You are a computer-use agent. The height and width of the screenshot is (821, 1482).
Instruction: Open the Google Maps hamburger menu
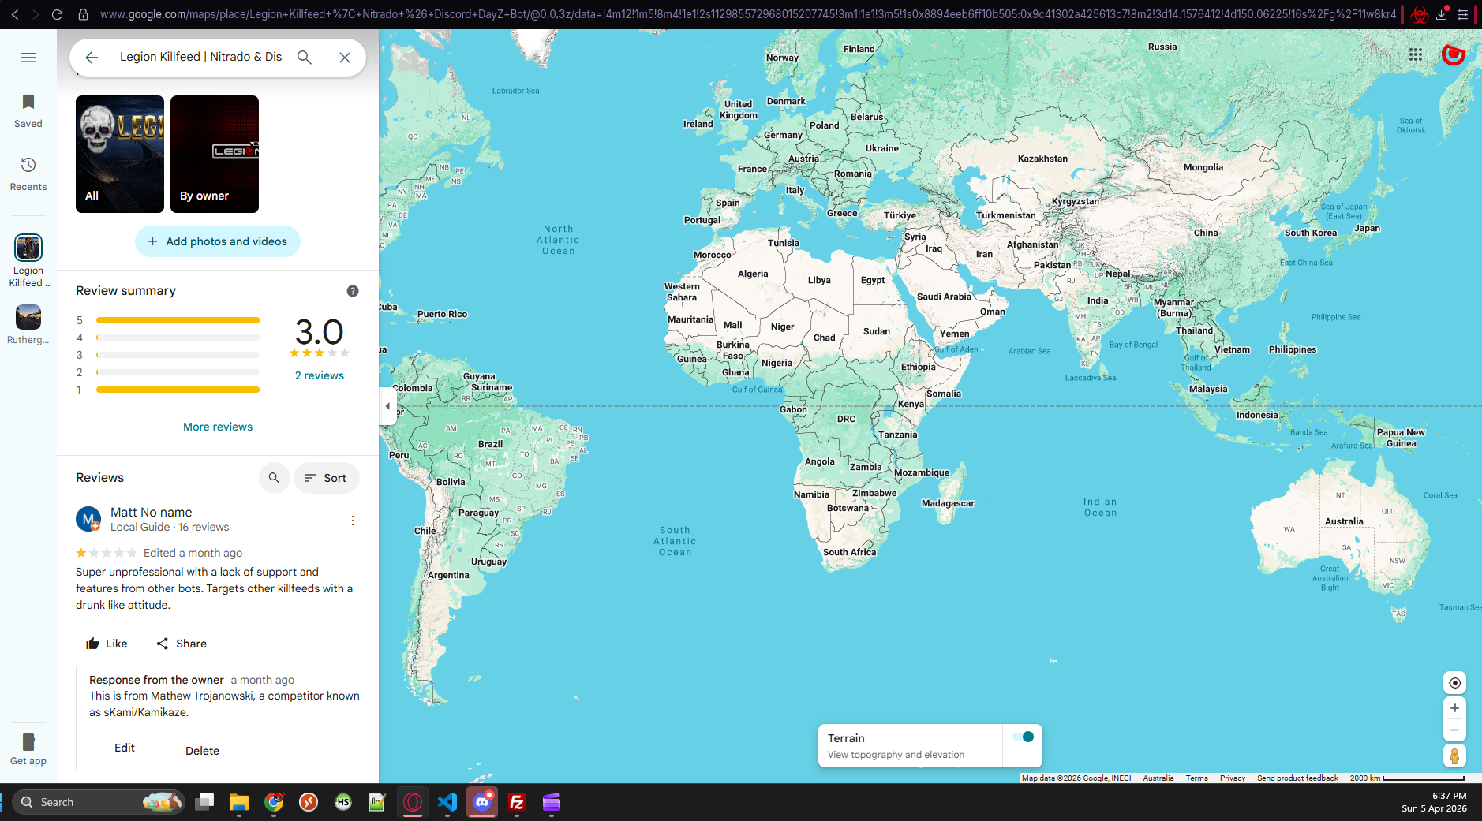pos(28,58)
